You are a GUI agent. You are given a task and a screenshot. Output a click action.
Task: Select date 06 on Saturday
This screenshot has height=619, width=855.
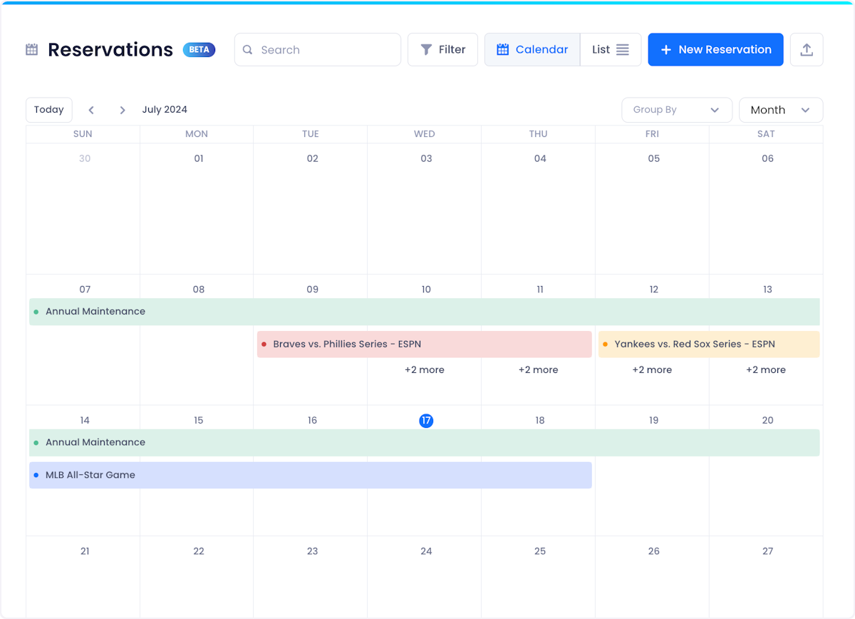[x=767, y=158]
